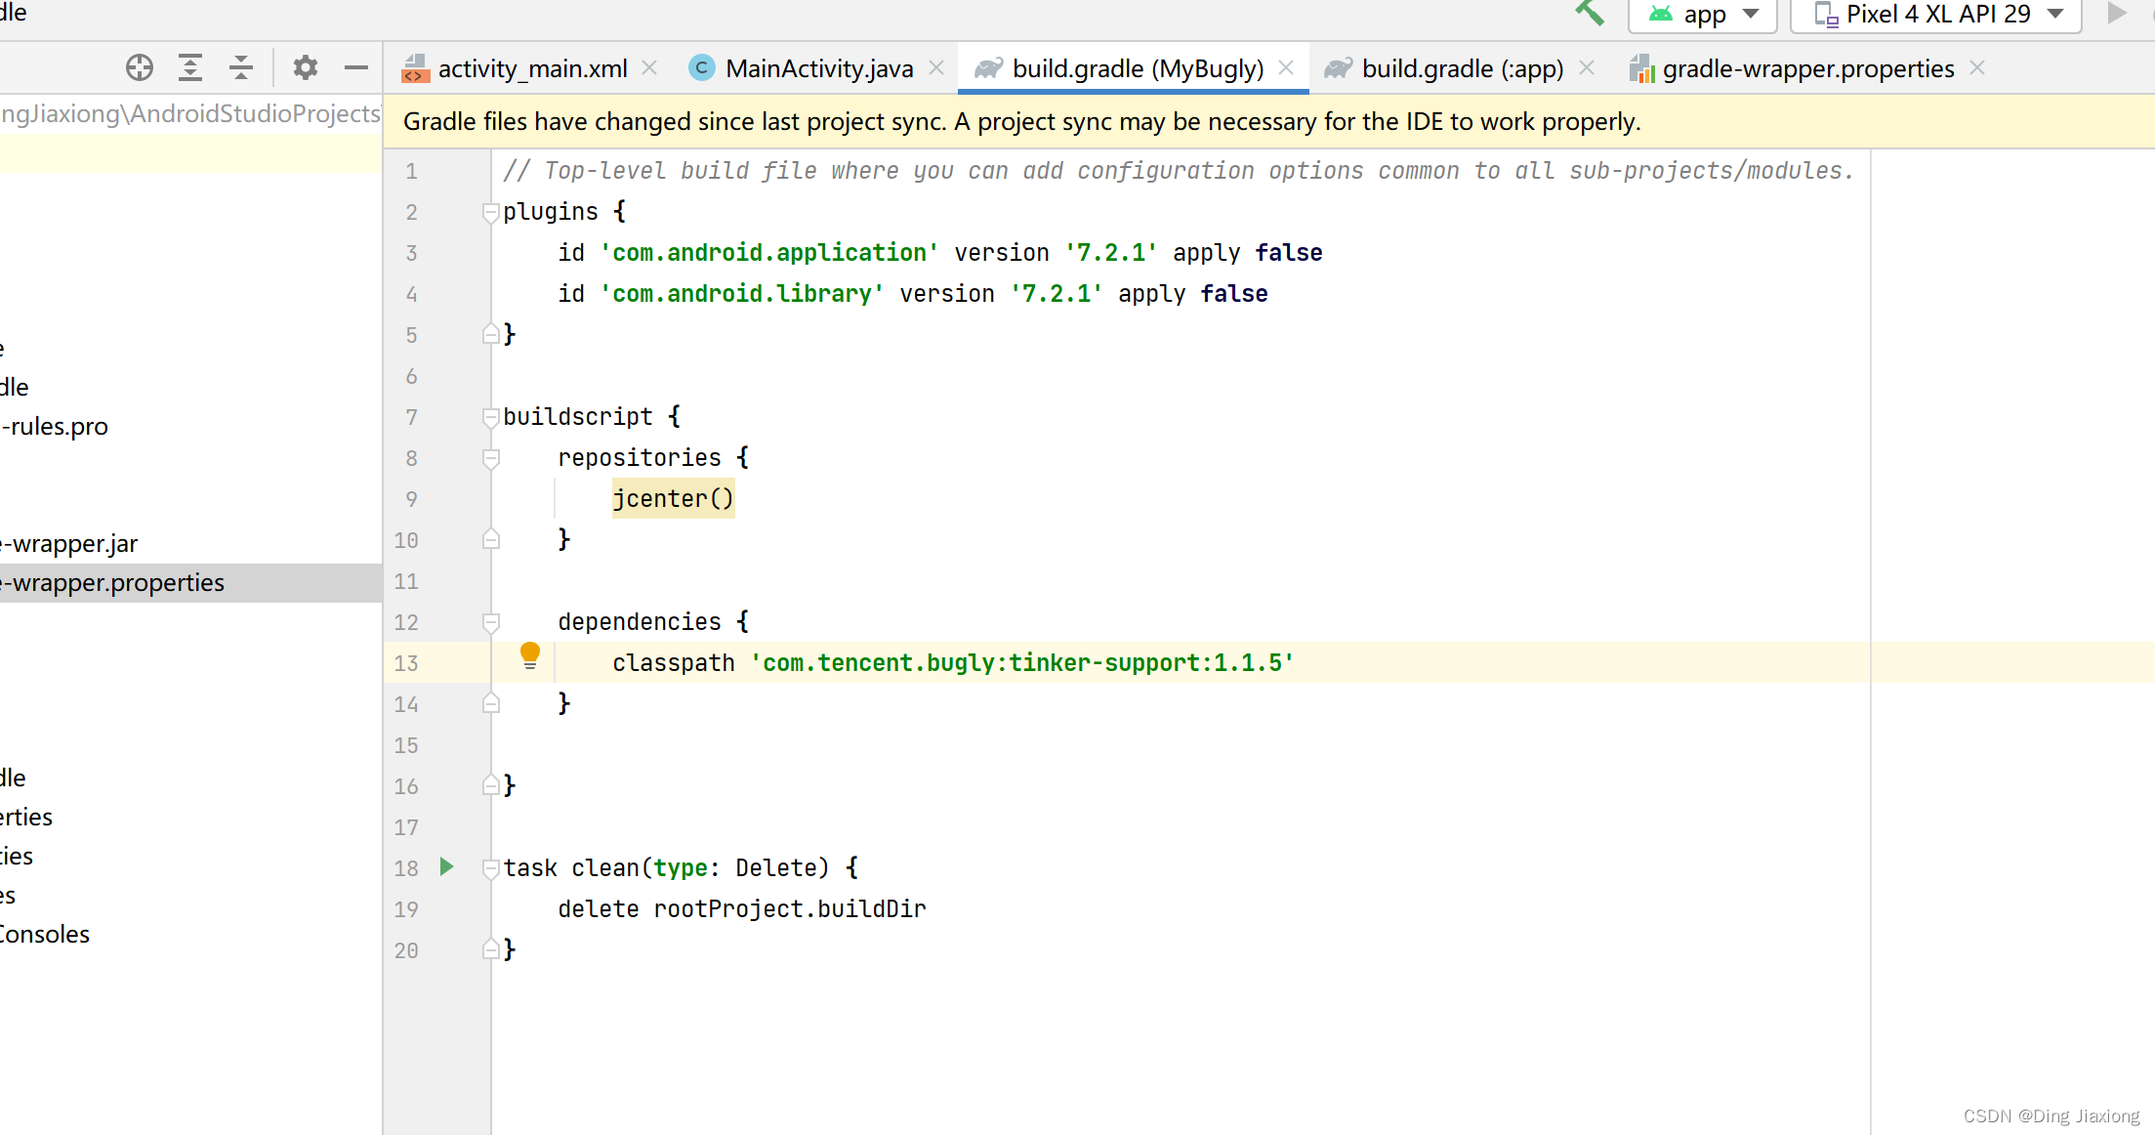
Task: Click the quick-fix lightbulb on line 13
Action: (x=530, y=654)
